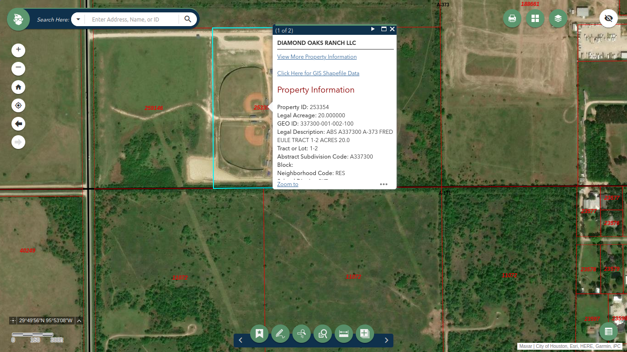
Task: Select the Tract or Lot: 1-2 line
Action: (x=297, y=148)
